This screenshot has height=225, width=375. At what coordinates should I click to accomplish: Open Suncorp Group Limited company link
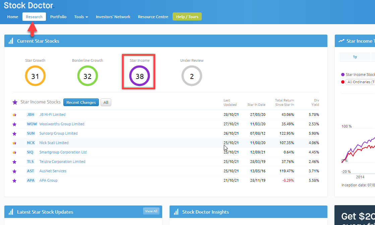click(59, 133)
